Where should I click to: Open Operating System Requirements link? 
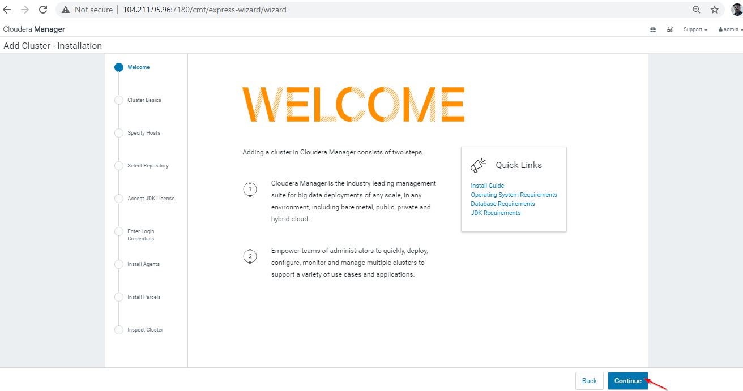click(x=514, y=195)
